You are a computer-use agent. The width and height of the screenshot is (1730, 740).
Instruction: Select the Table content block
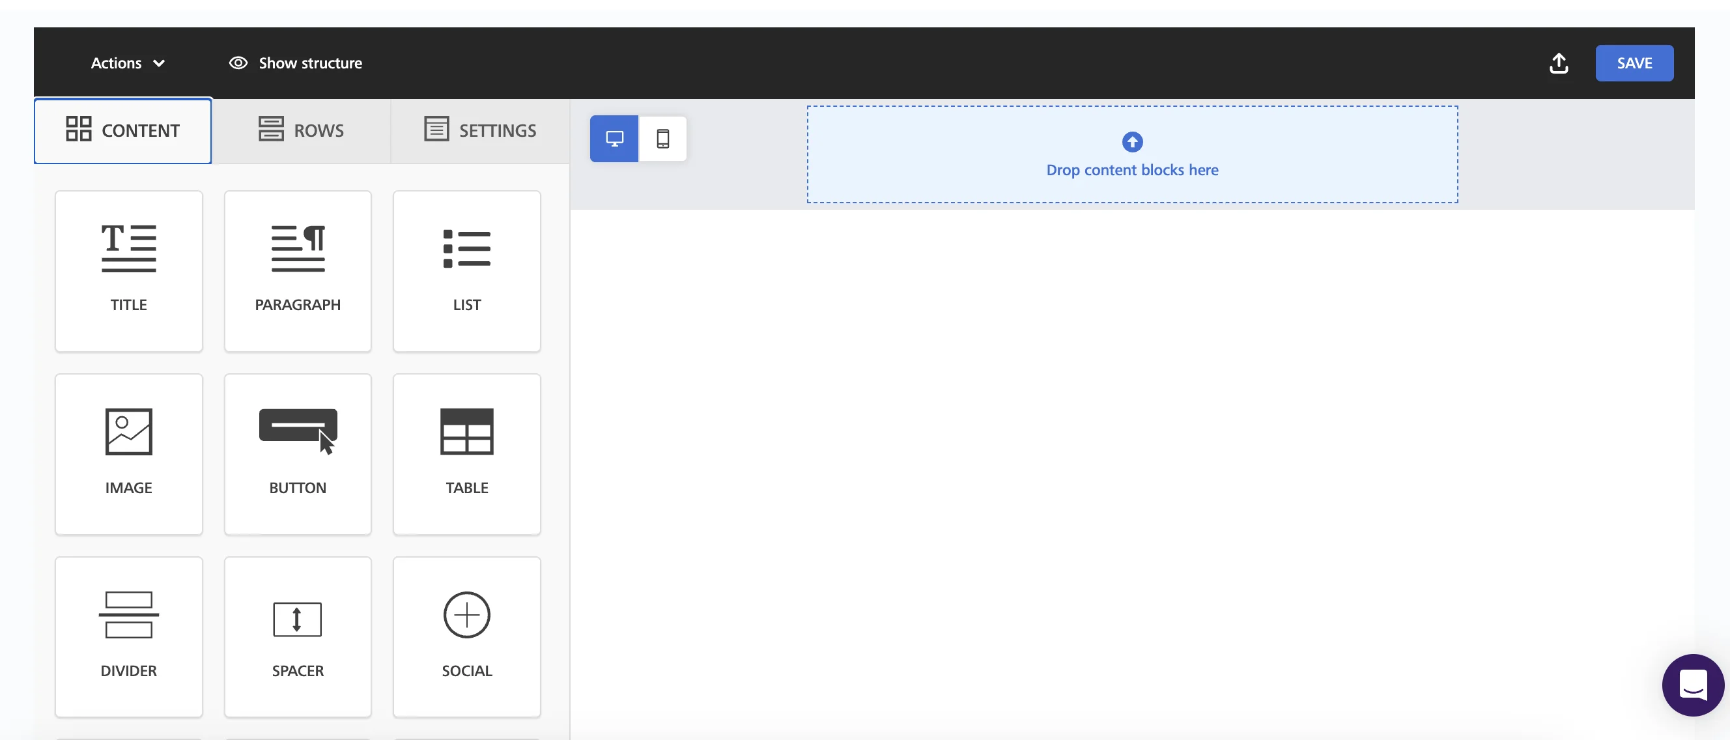[467, 454]
